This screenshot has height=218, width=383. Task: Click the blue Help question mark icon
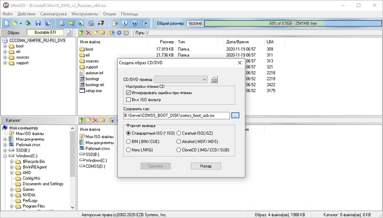(x=135, y=23)
